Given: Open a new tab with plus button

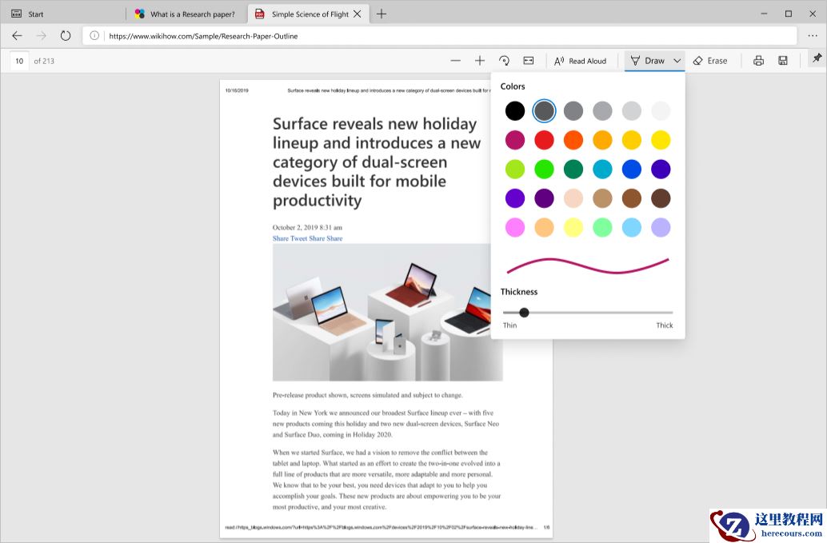Looking at the screenshot, I should coord(382,14).
